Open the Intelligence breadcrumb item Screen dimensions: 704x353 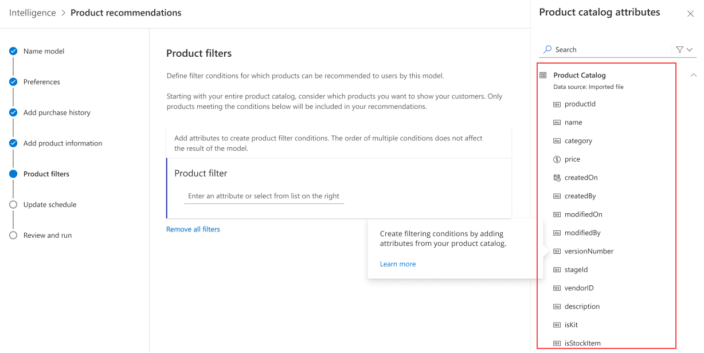click(33, 12)
